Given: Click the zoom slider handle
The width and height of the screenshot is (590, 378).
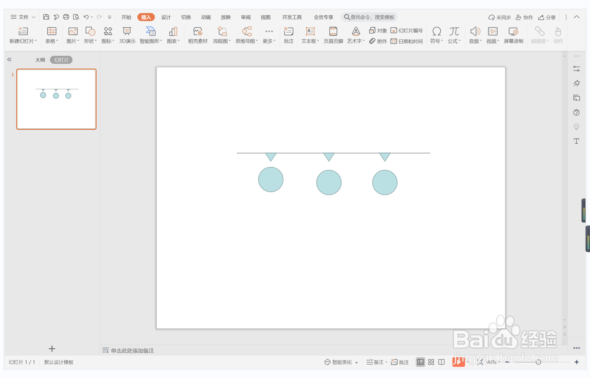Looking at the screenshot, I should tap(538, 362).
